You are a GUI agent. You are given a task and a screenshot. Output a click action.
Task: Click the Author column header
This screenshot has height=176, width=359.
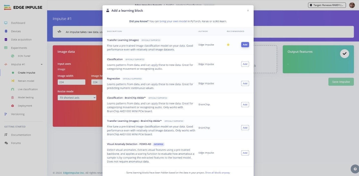pos(203,31)
